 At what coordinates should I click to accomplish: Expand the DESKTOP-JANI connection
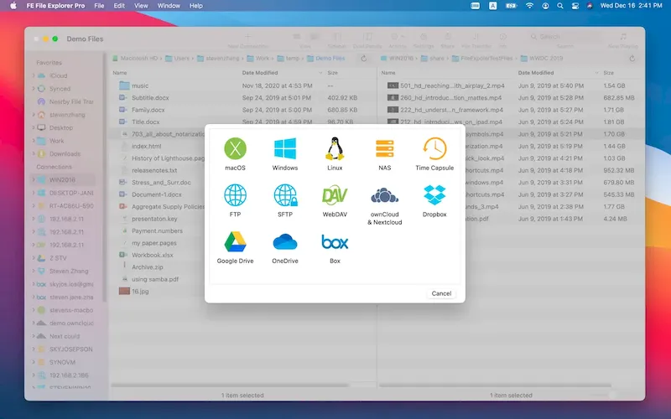(x=34, y=193)
